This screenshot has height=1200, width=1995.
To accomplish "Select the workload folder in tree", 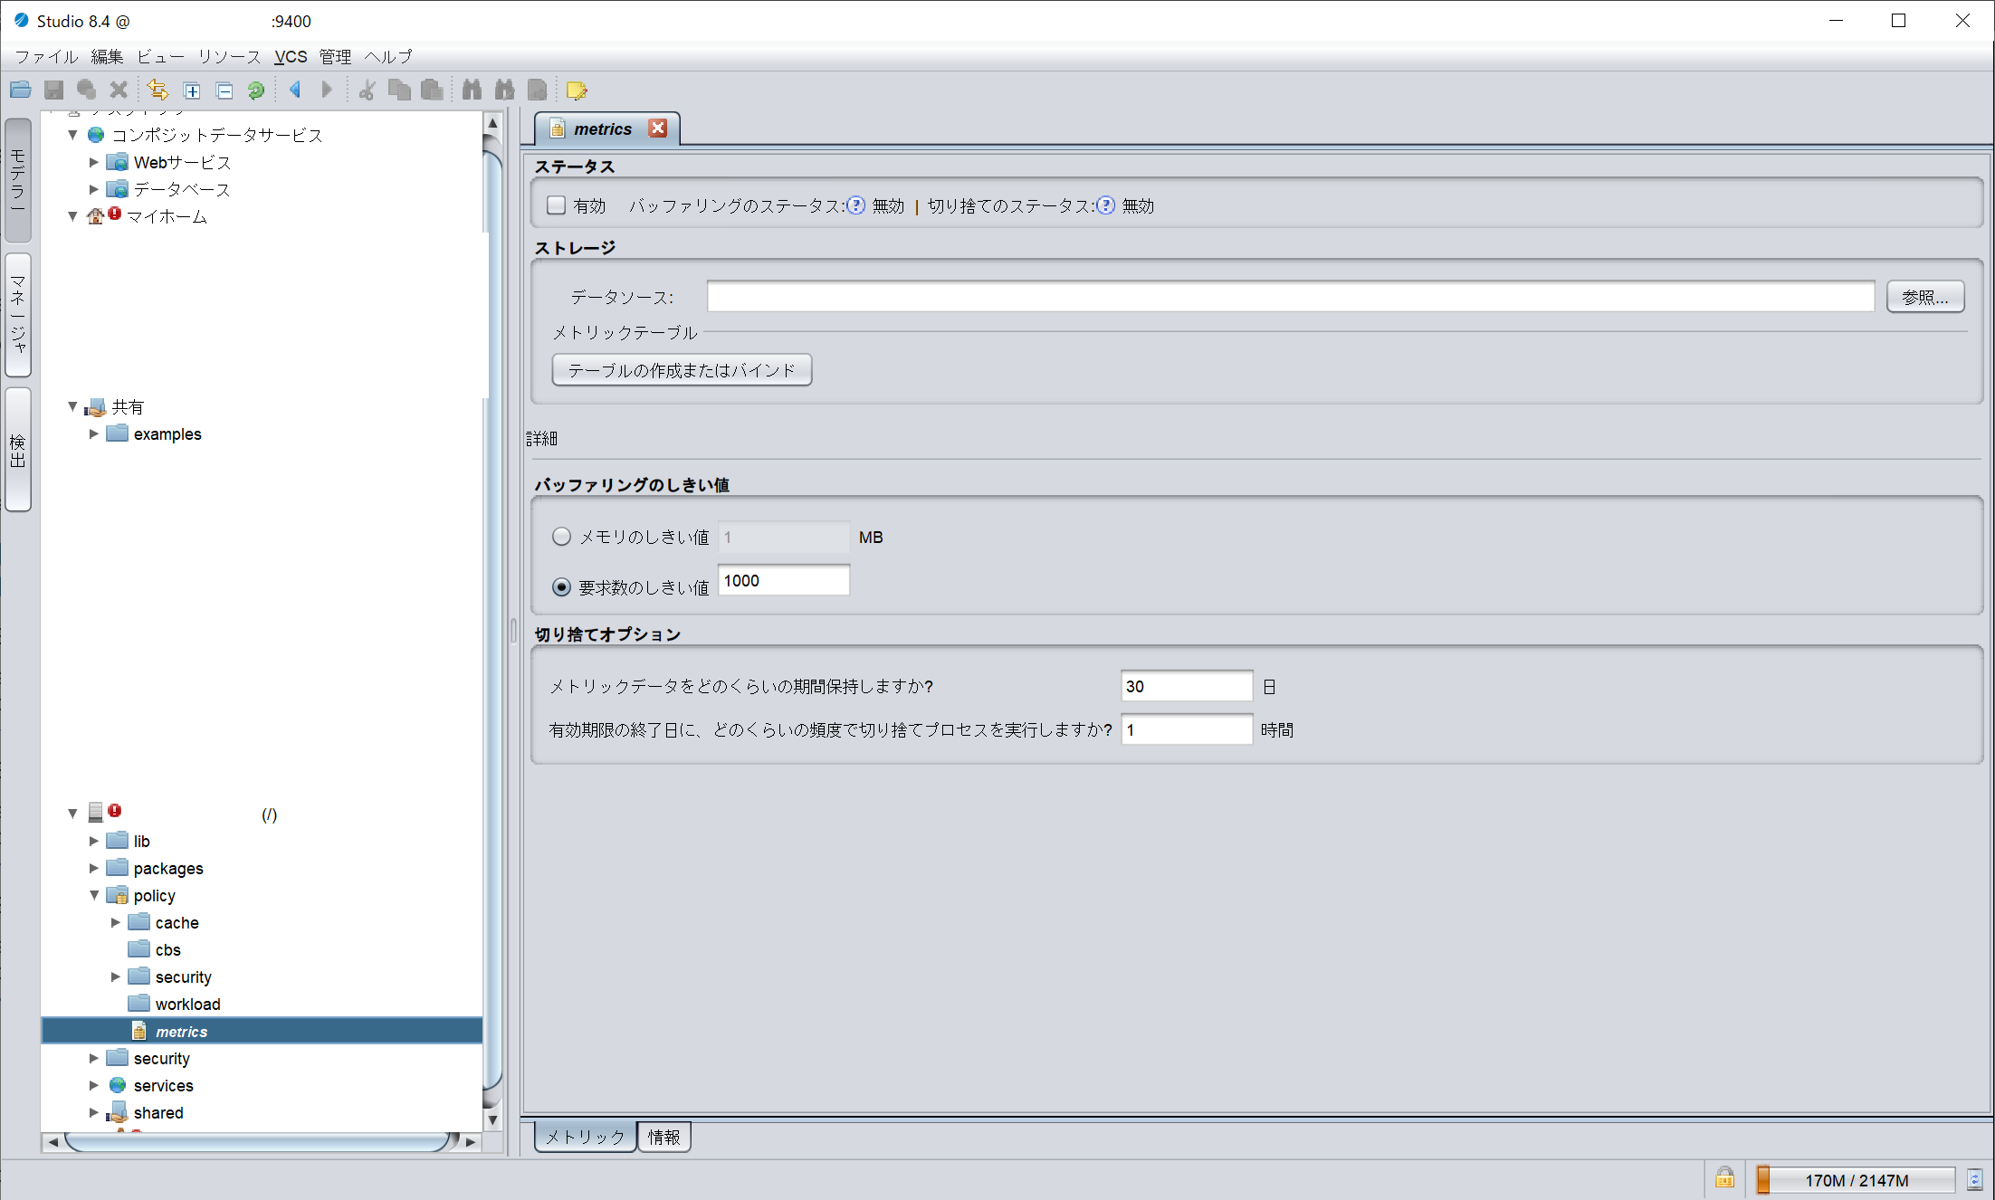I will (x=187, y=1004).
